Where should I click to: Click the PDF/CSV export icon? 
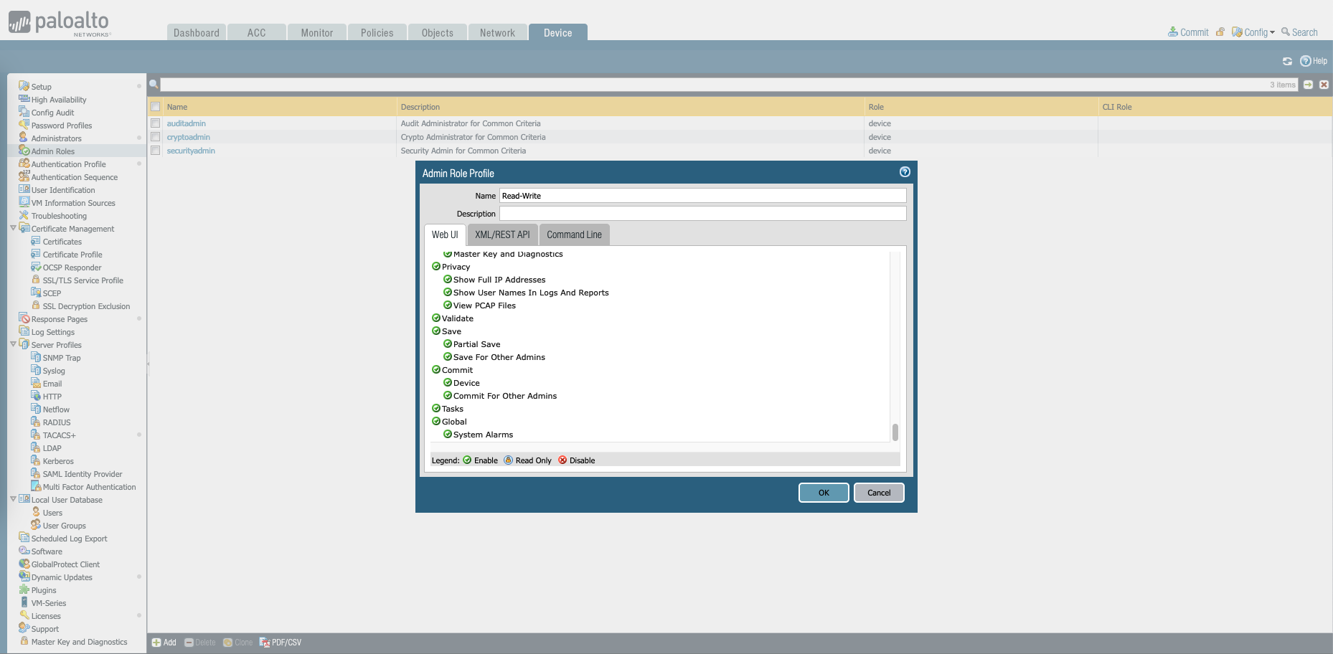(x=265, y=643)
